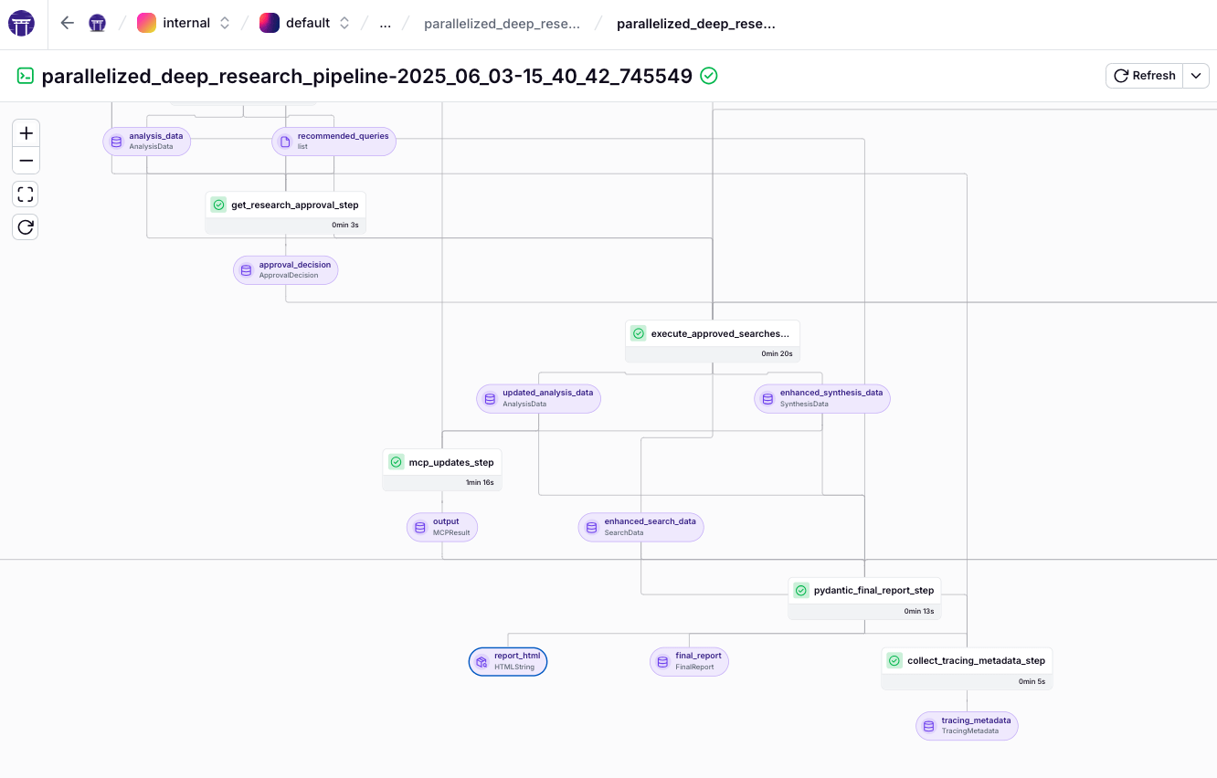The height and width of the screenshot is (778, 1217).
Task: Click the get_research_approval_step node
Action: pyautogui.click(x=286, y=205)
